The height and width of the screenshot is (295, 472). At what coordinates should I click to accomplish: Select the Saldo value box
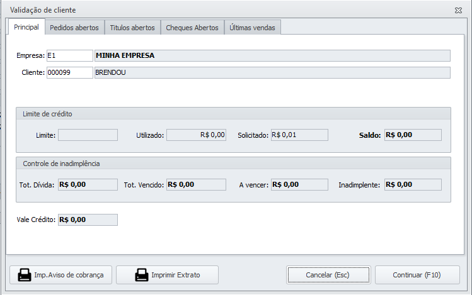413,135
